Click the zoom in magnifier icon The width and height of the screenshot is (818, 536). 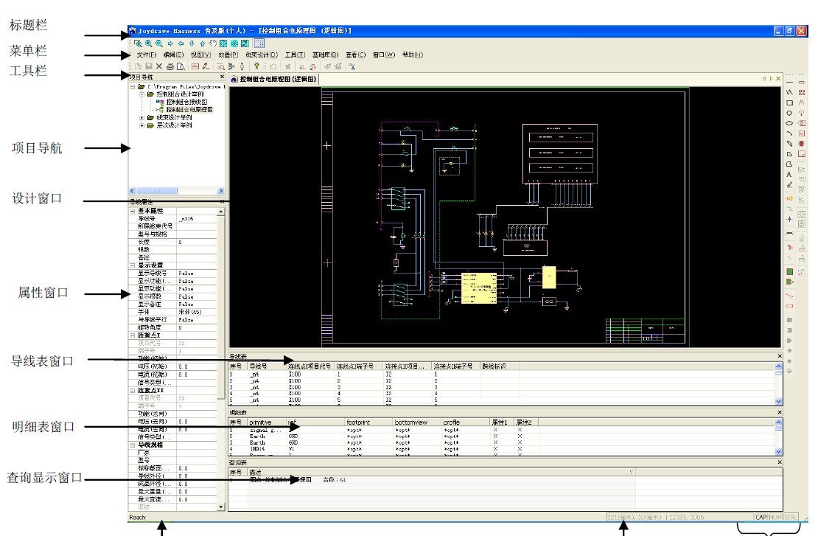coord(147,44)
